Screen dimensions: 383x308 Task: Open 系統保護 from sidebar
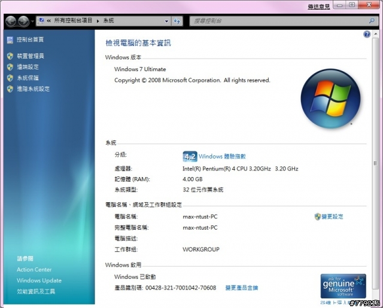click(28, 78)
